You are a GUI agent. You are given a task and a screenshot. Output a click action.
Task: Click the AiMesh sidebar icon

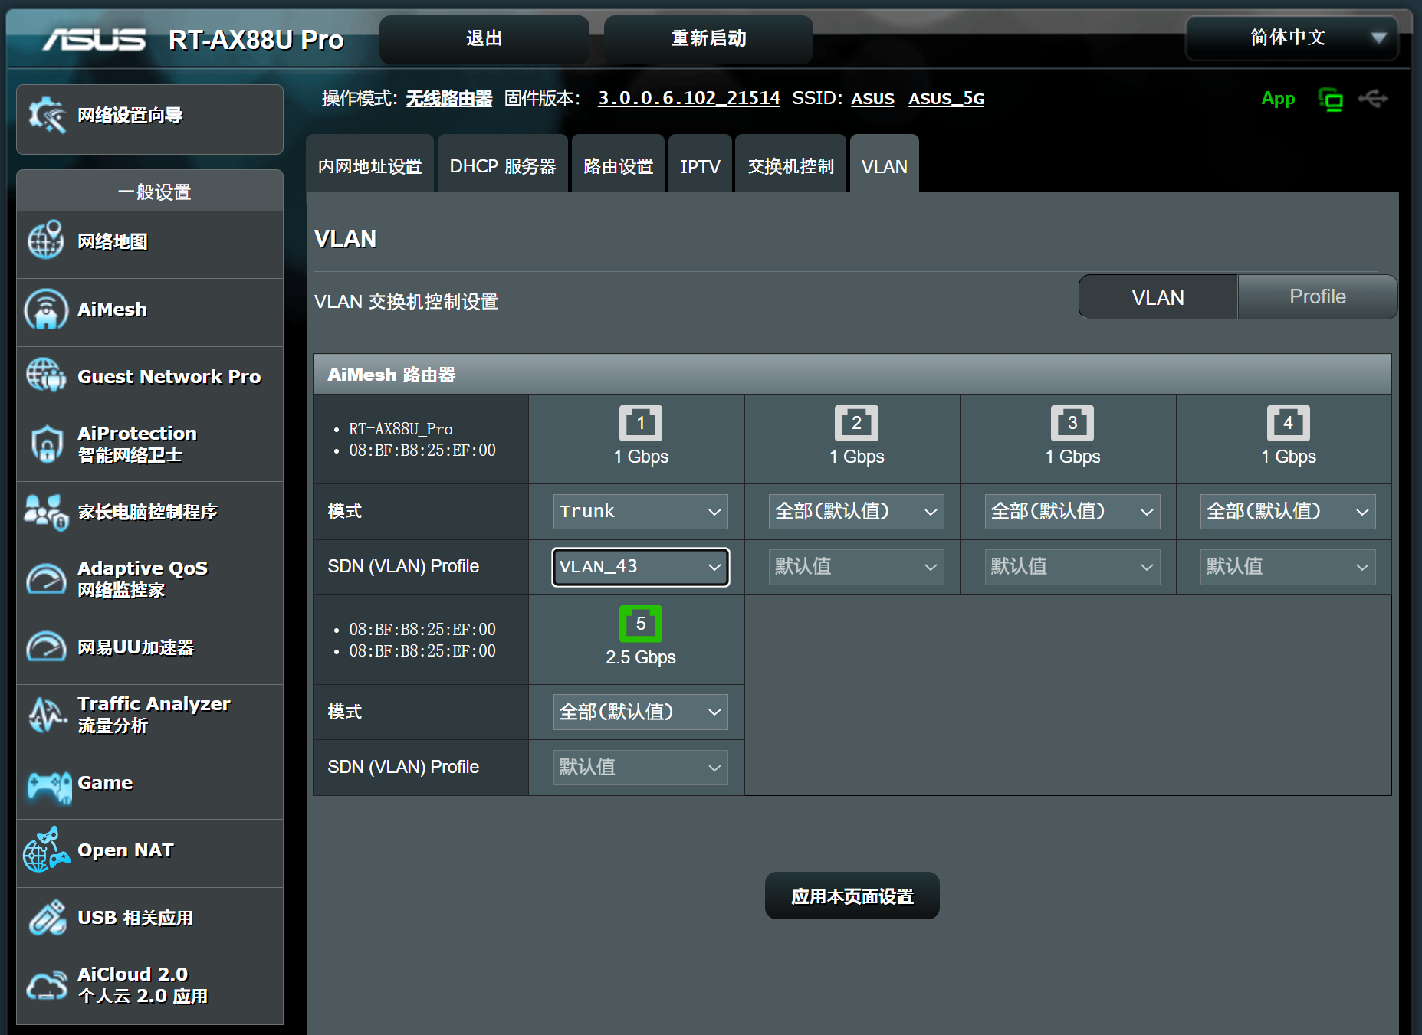[46, 309]
